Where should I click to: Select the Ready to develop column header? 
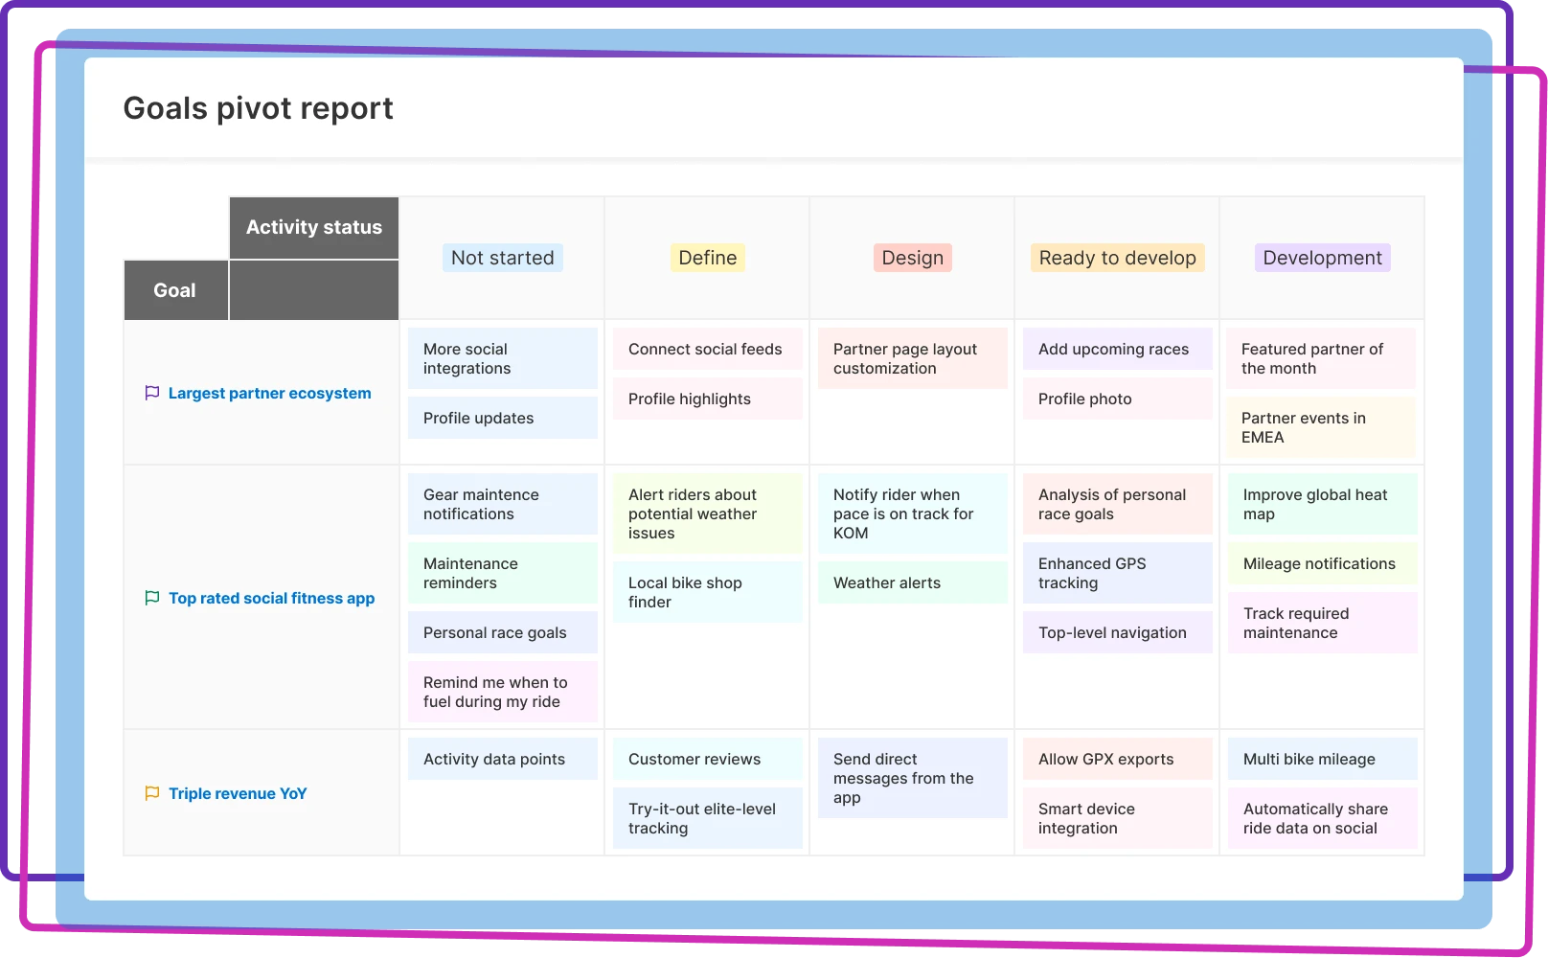point(1117,258)
